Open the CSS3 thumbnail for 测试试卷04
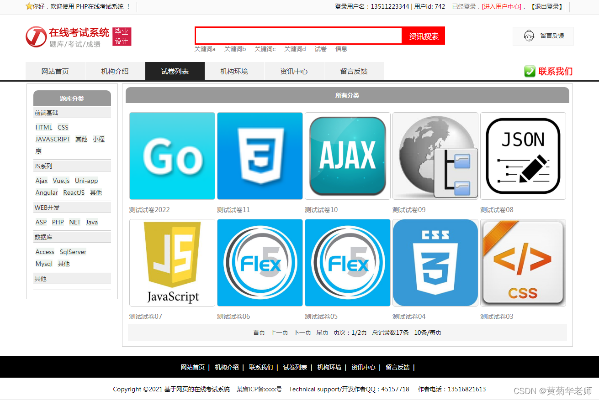 tap(435, 263)
